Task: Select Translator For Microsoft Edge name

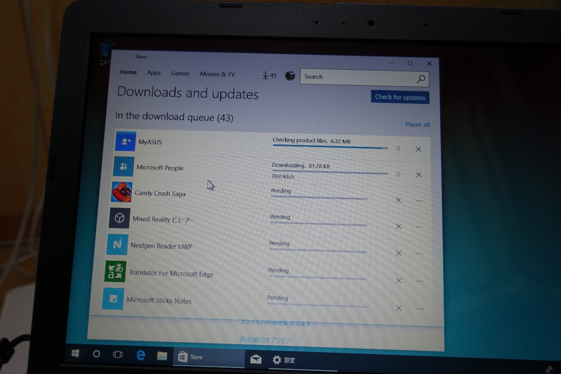Action: 171,273
